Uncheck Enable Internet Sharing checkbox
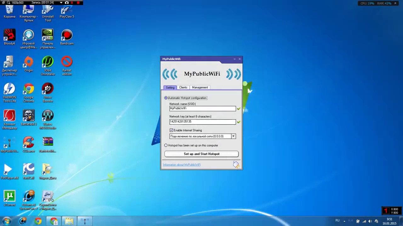The image size is (403, 226). point(171,130)
